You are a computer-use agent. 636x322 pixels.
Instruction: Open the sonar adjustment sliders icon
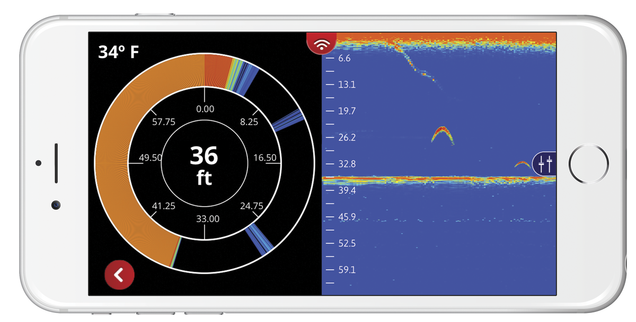[545, 164]
